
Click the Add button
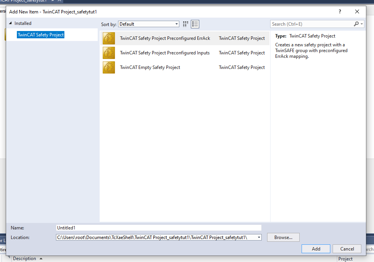pos(316,249)
